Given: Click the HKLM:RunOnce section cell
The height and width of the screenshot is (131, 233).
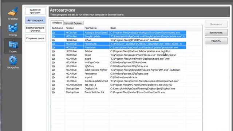Looking at the screenshot, I should tap(74, 85).
